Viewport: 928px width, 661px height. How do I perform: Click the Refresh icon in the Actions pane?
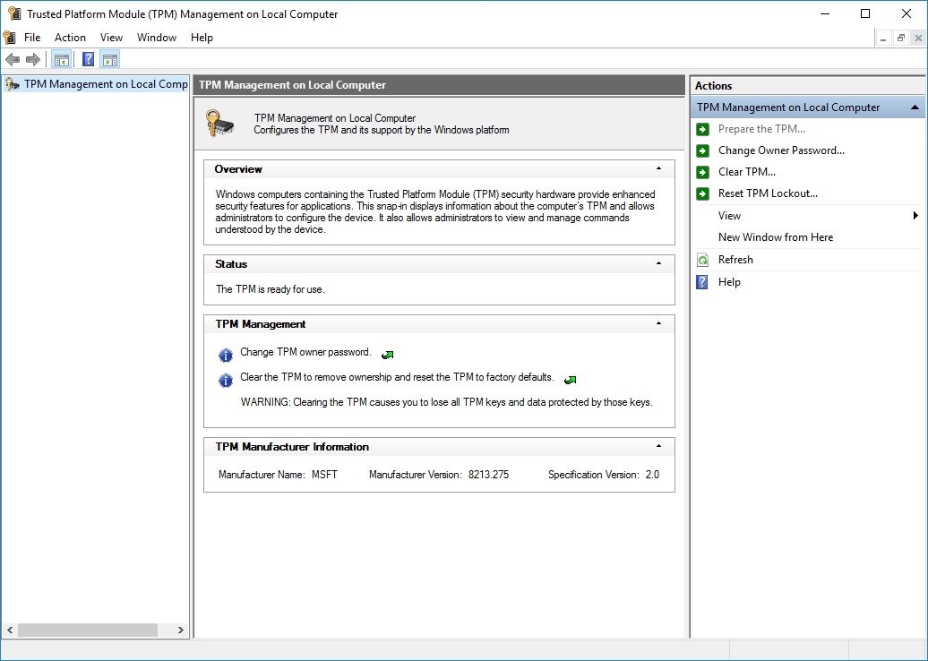(703, 259)
